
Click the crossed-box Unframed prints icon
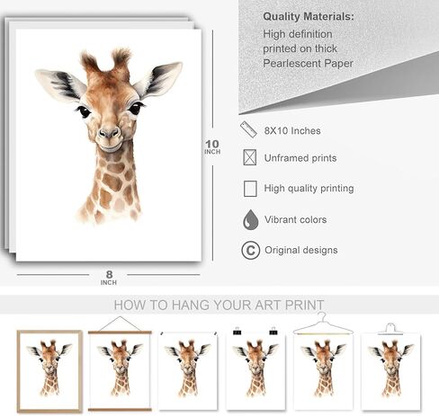[x=250, y=157]
